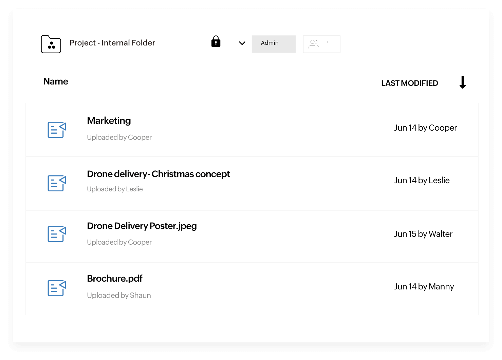The image size is (502, 360).
Task: Open Brochure.pdf
Action: pyautogui.click(x=114, y=278)
